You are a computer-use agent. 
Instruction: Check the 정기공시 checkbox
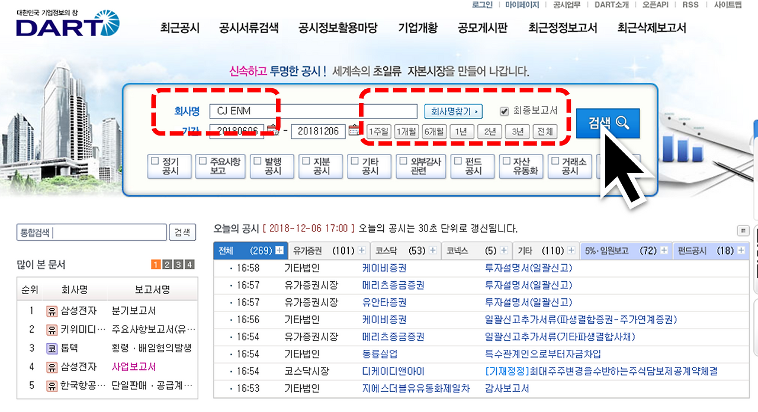[x=155, y=160]
